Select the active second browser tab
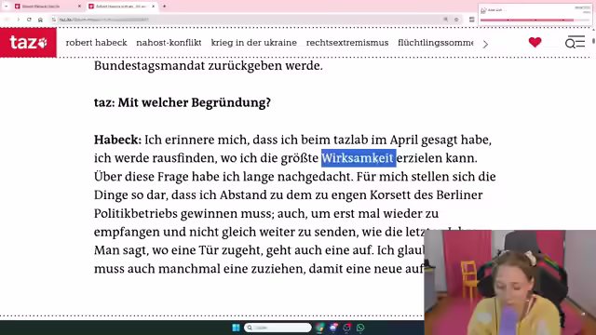Image resolution: width=596 pixels, height=335 pixels. [x=121, y=7]
